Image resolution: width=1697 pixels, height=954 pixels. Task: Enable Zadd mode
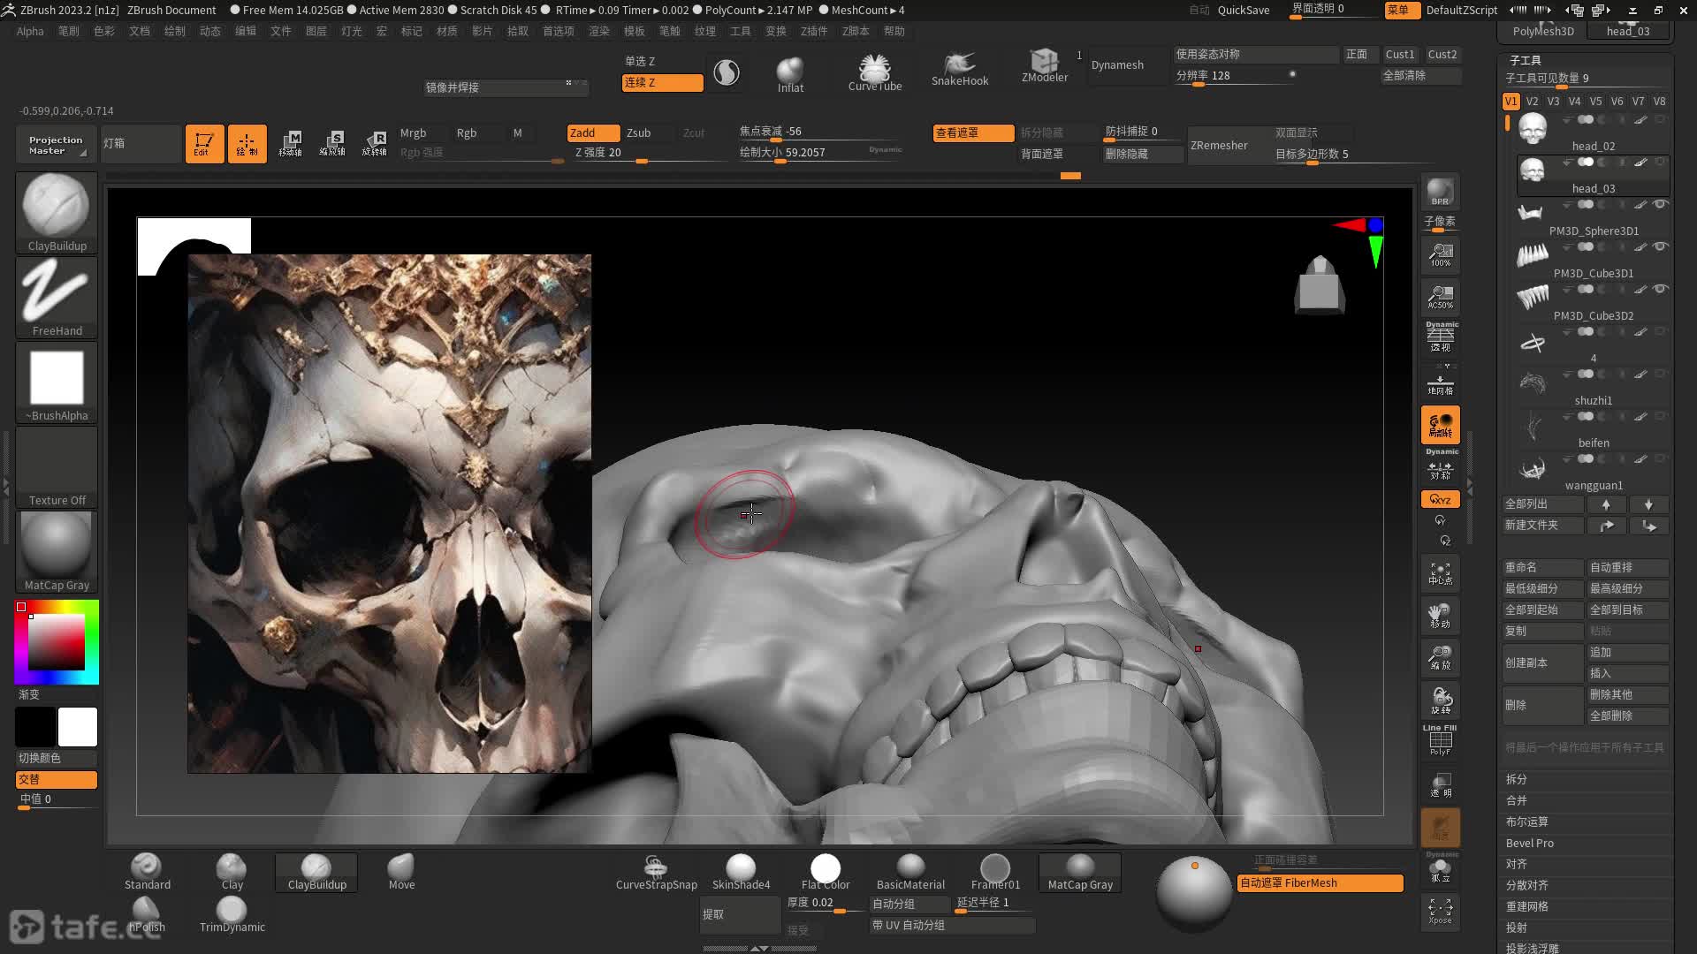click(592, 132)
